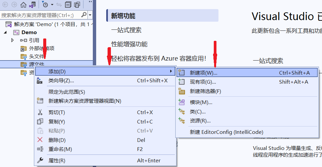The image size is (322, 167).
Task: Choose 属性(R) in context menu
Action: 105,160
